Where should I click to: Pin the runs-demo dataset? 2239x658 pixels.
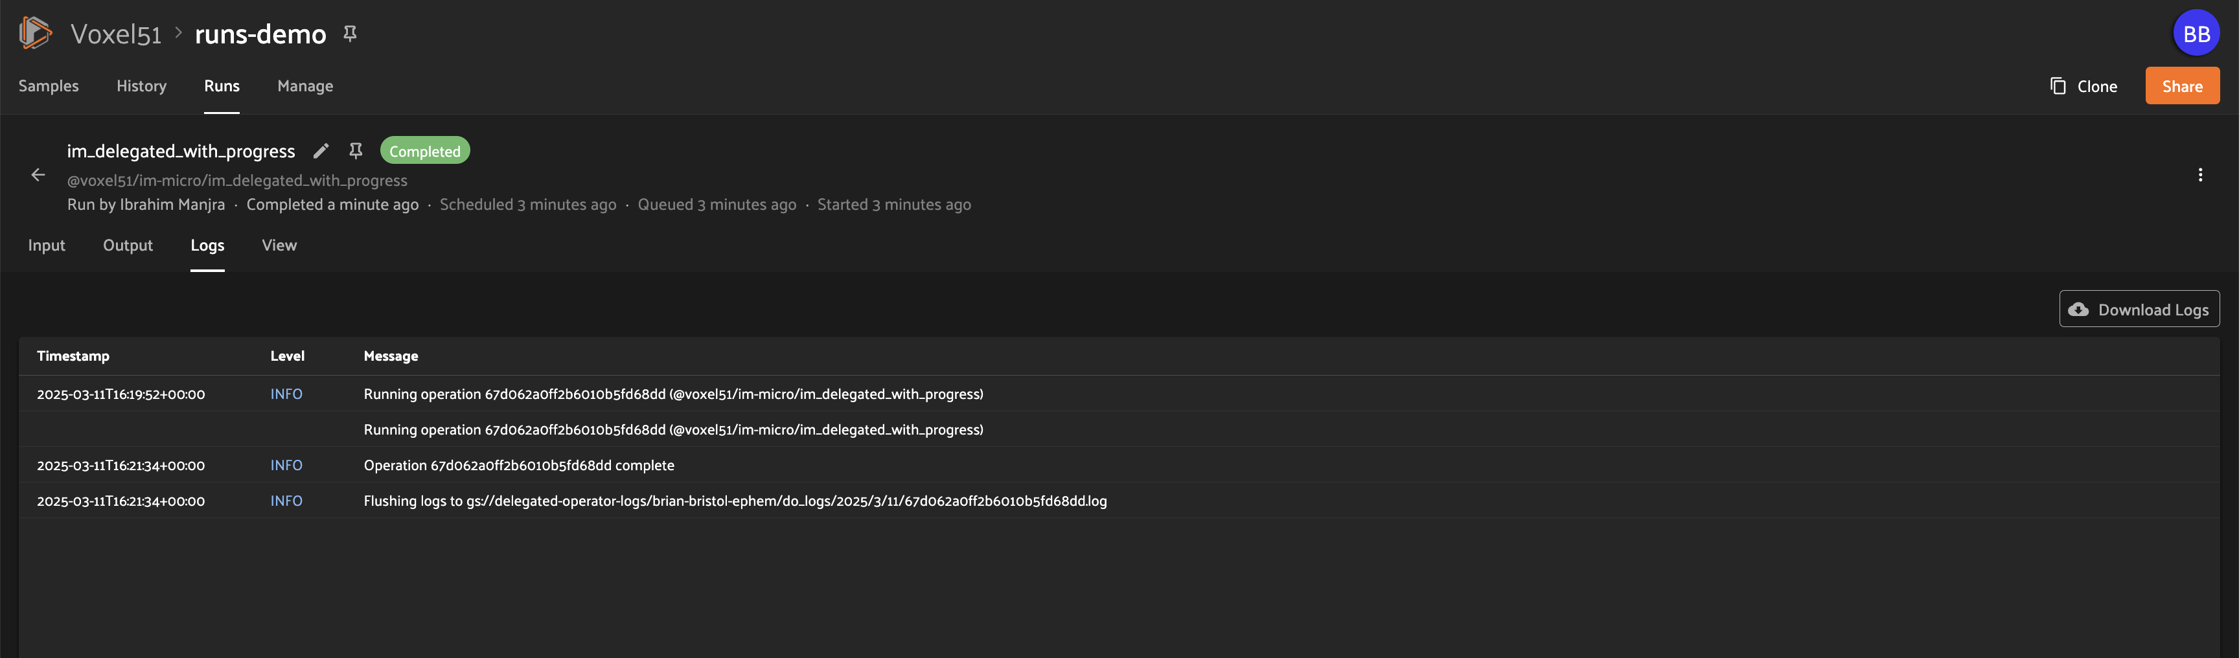pos(349,33)
